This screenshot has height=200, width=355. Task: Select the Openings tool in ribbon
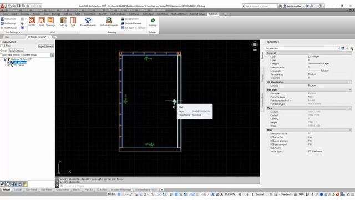(x=50, y=22)
